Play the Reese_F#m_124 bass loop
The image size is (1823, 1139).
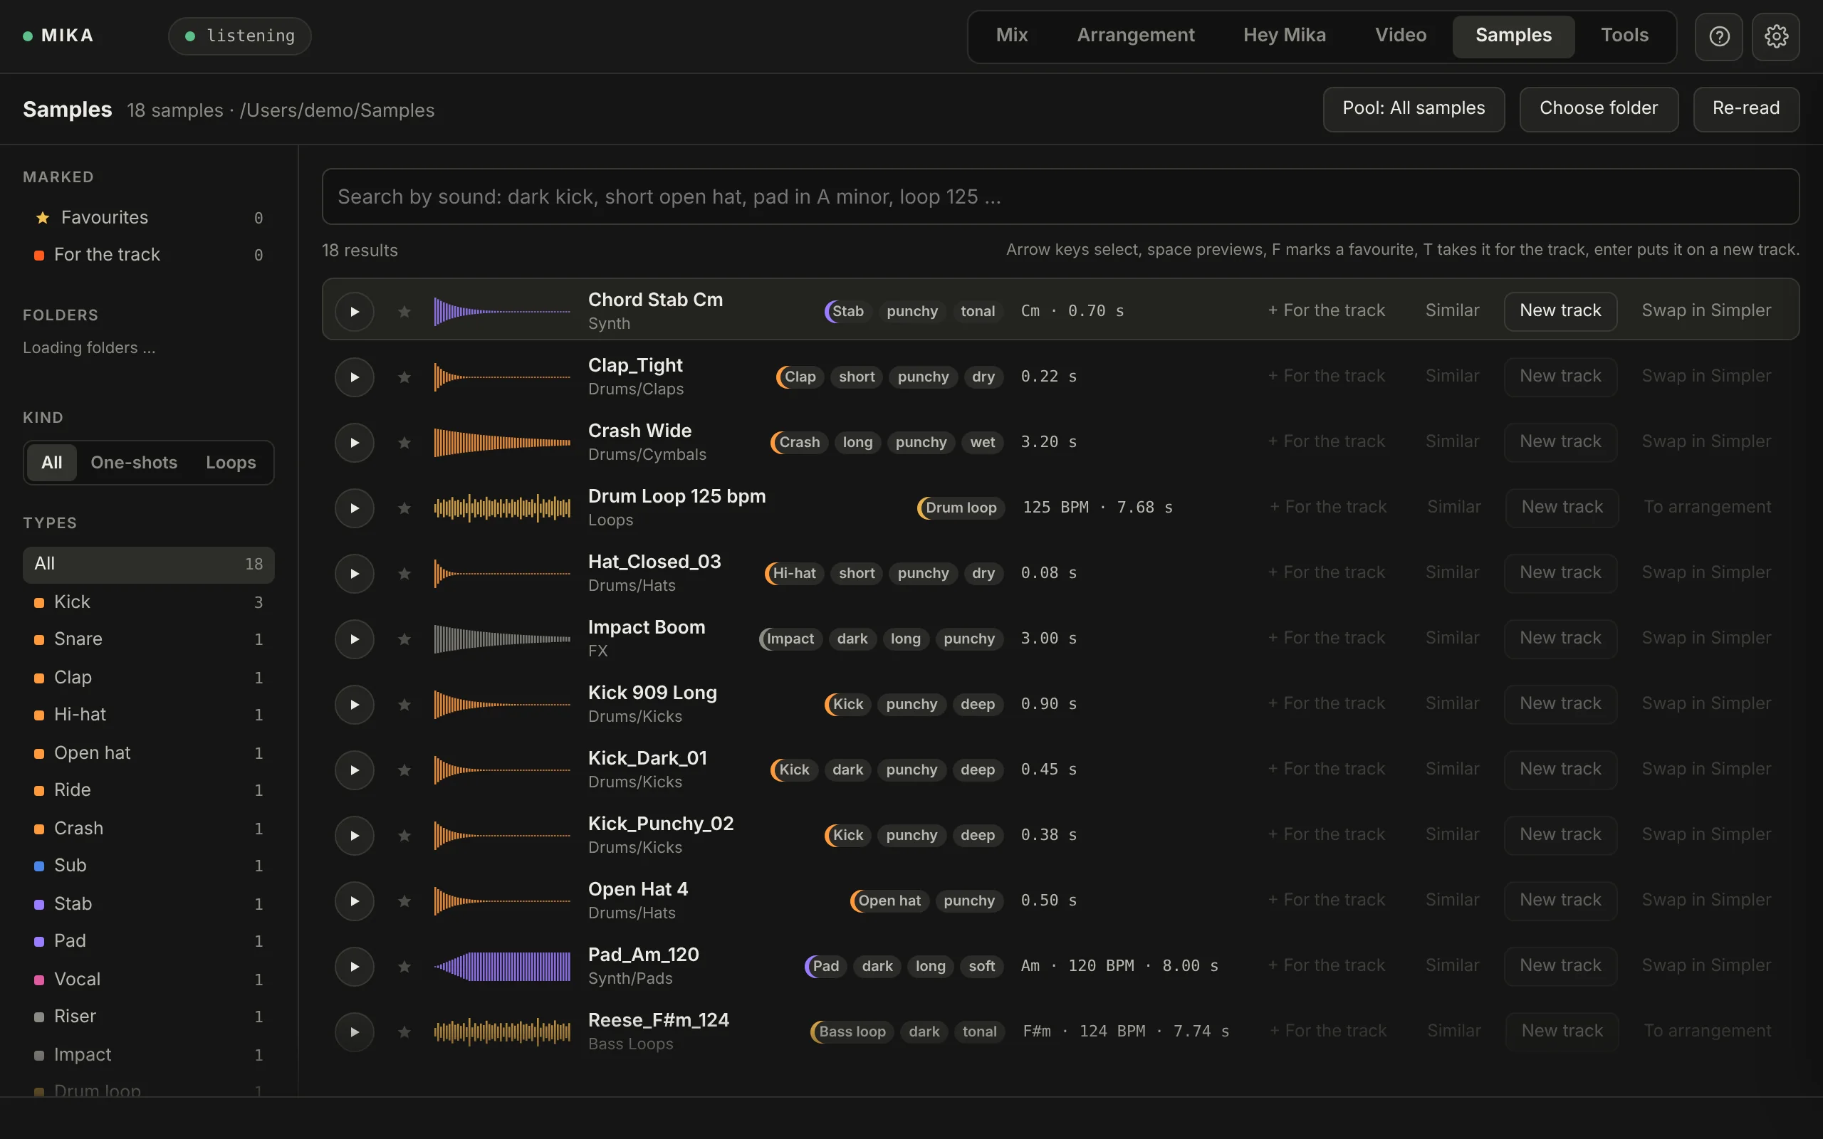355,1032
